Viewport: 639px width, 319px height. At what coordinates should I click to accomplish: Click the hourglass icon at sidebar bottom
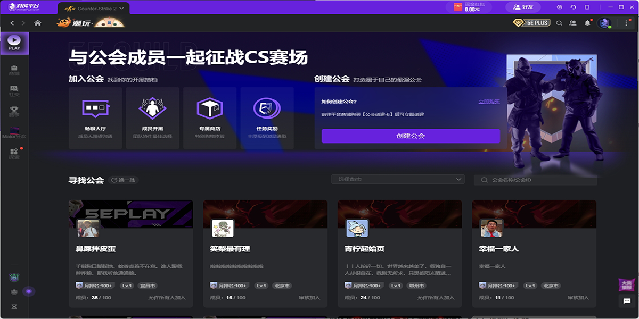14,307
